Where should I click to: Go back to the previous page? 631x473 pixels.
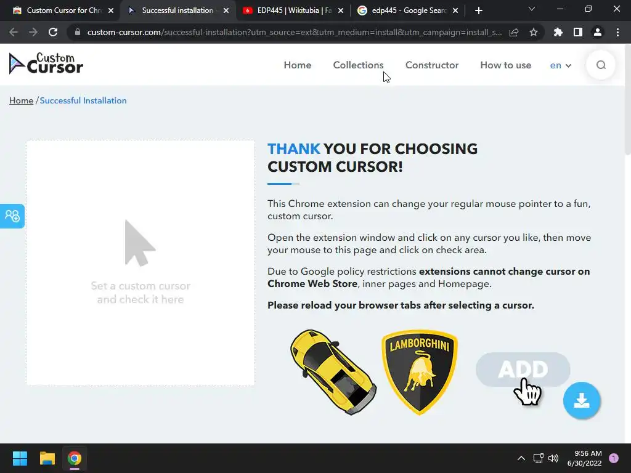[14, 32]
